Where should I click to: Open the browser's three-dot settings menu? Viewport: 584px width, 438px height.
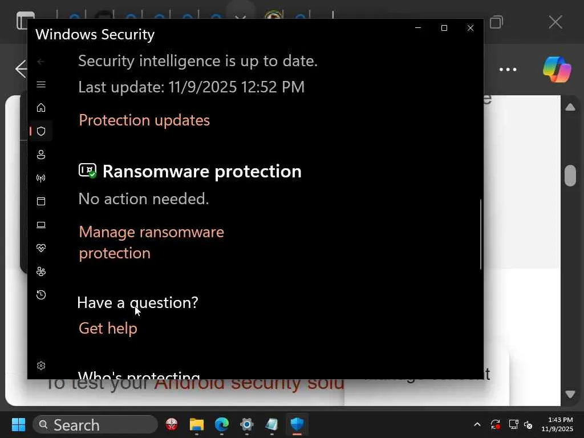pos(508,70)
